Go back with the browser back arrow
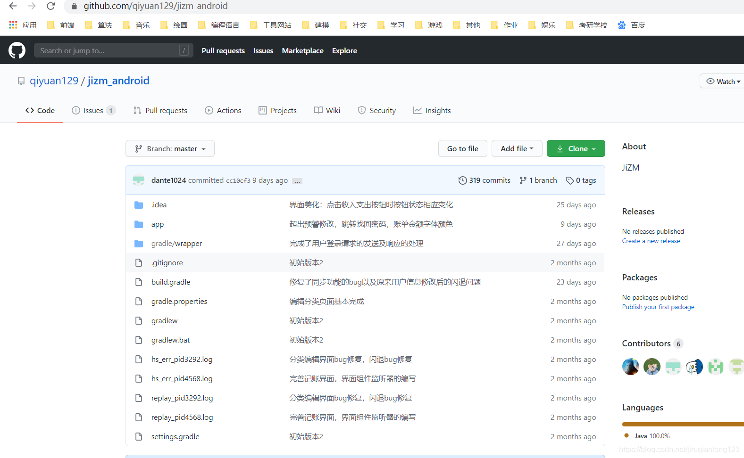The width and height of the screenshot is (744, 458). [x=13, y=6]
